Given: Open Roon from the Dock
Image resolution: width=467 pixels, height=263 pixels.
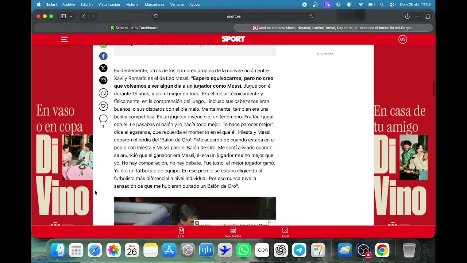Looking at the screenshot, I should point(262,250).
